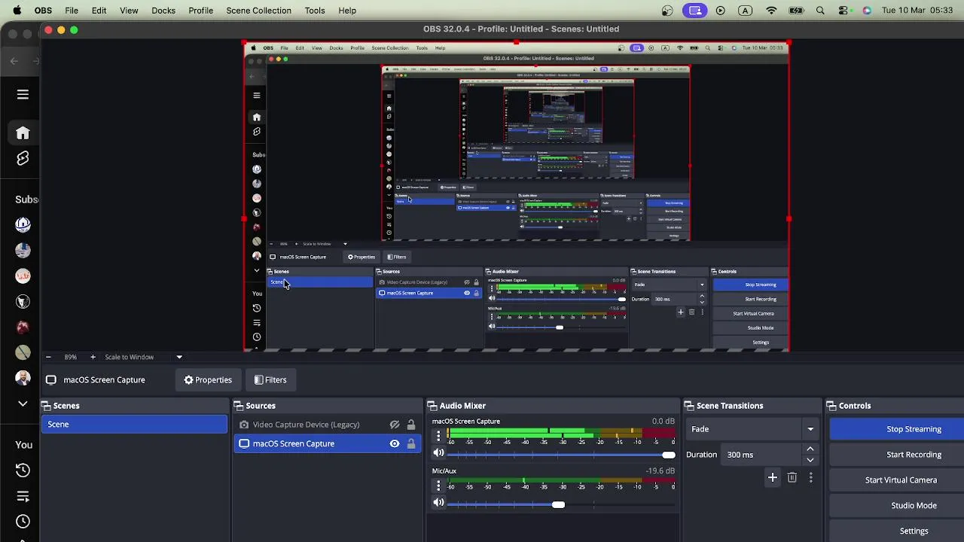Image resolution: width=964 pixels, height=542 pixels.
Task: Click Start Recording in Controls
Action: [x=897, y=455]
